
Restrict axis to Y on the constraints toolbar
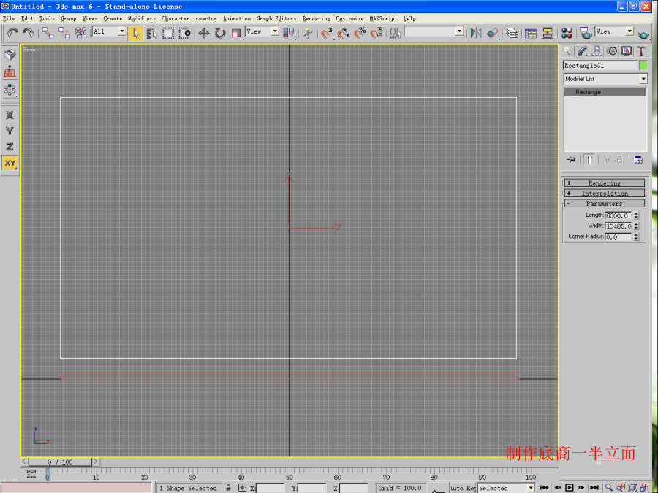[x=10, y=131]
